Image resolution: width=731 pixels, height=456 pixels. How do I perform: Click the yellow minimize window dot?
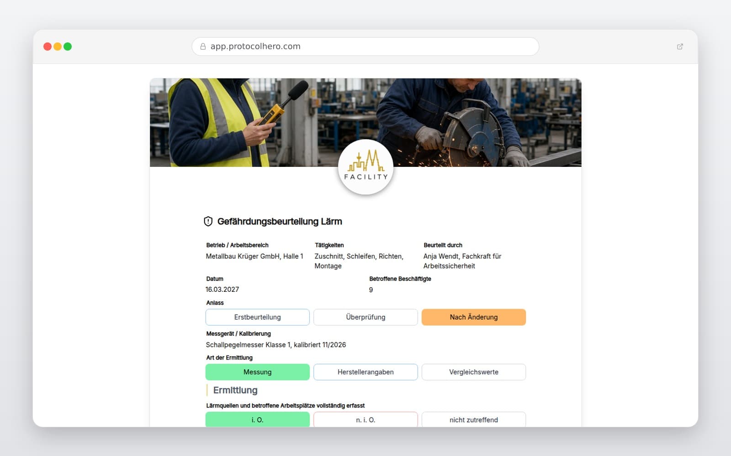[58, 47]
